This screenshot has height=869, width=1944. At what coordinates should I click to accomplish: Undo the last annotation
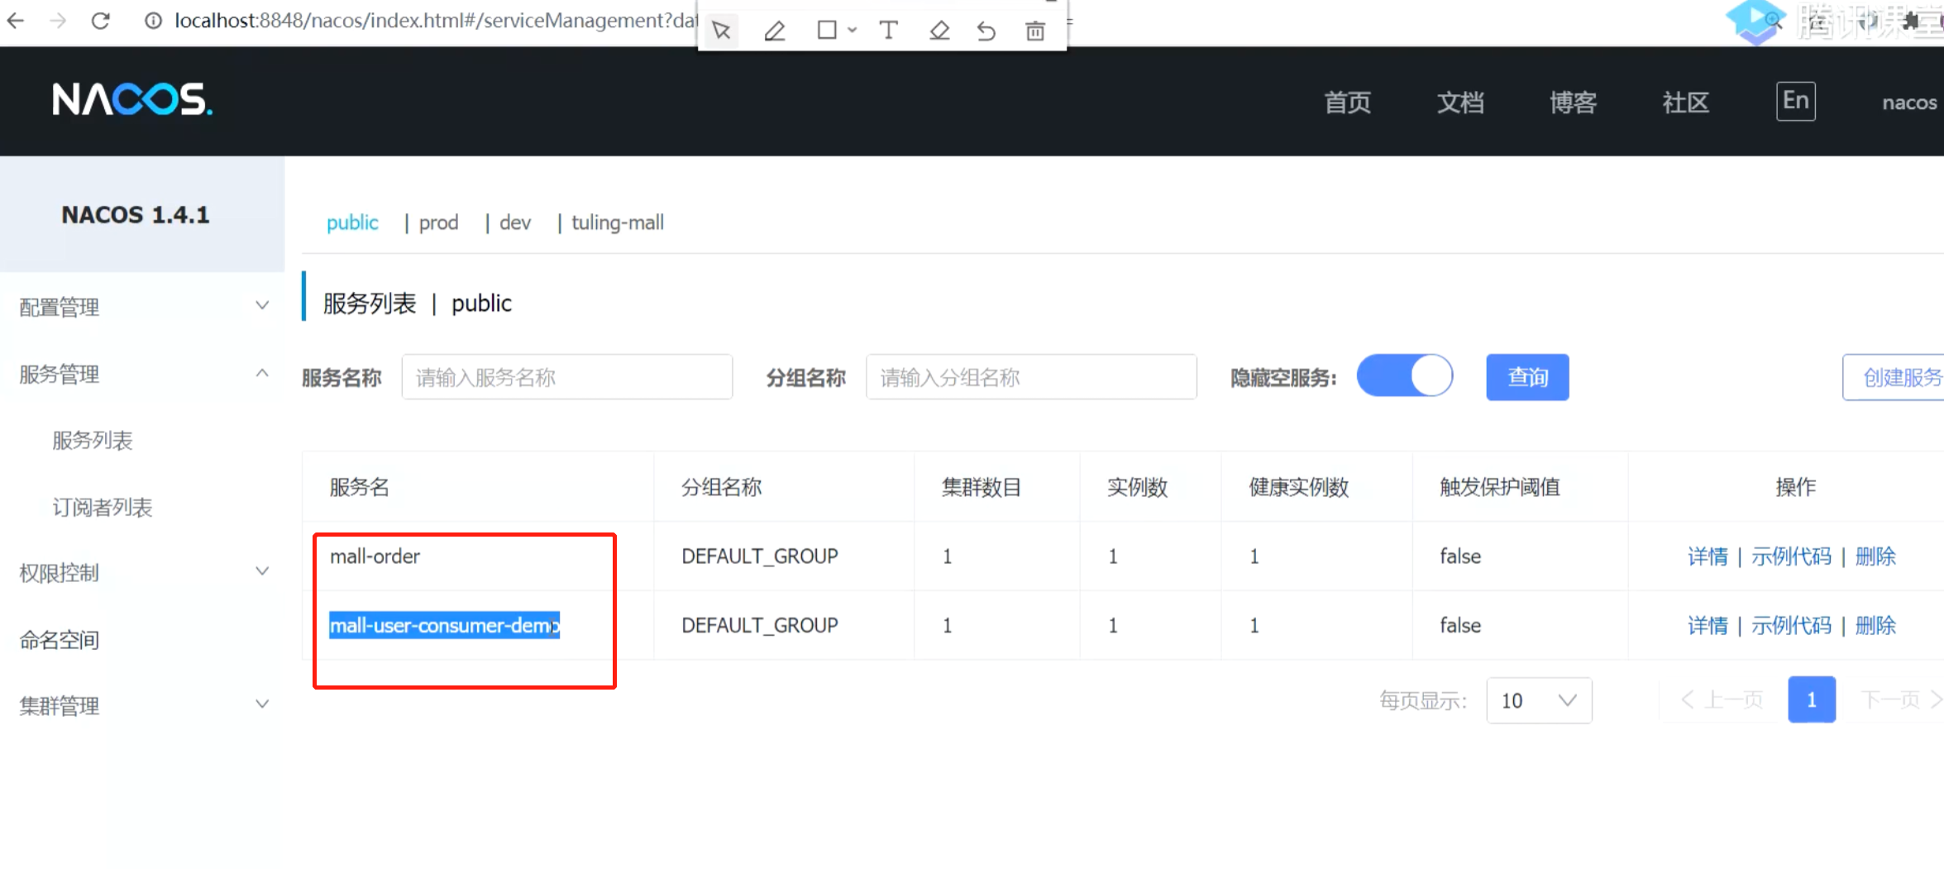[x=986, y=31]
